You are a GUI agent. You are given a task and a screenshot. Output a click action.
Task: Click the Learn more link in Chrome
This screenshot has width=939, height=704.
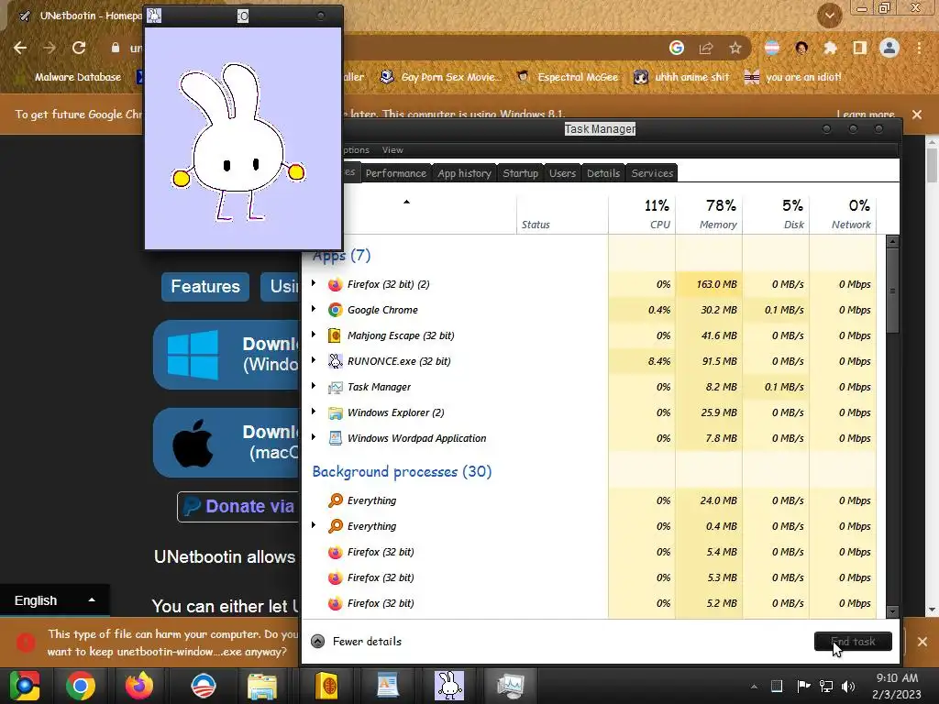pos(866,115)
